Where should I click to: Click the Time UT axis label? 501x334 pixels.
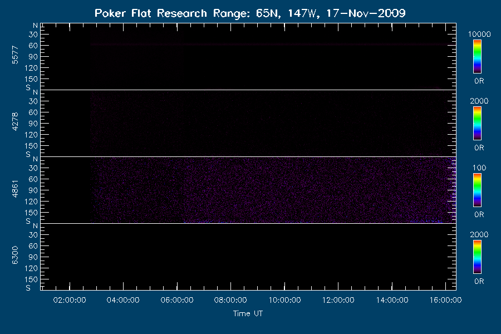(x=248, y=313)
